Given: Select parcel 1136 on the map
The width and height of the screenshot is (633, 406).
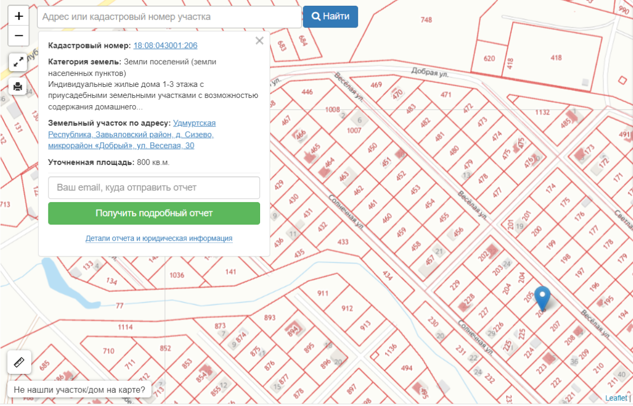Looking at the screenshot, I should tap(390, 350).
